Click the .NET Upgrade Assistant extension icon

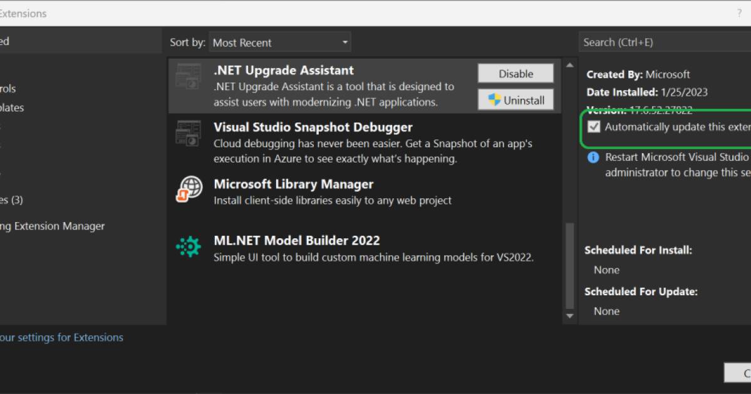point(189,76)
